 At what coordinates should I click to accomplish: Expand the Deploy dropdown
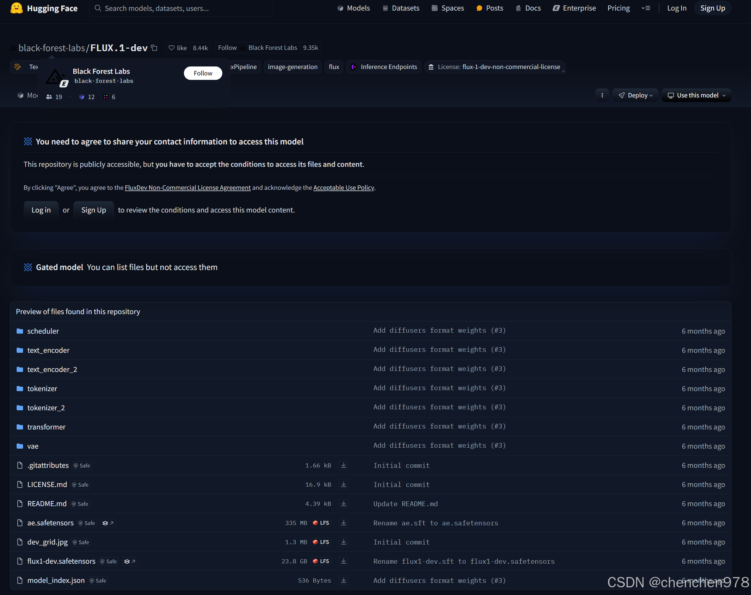635,95
